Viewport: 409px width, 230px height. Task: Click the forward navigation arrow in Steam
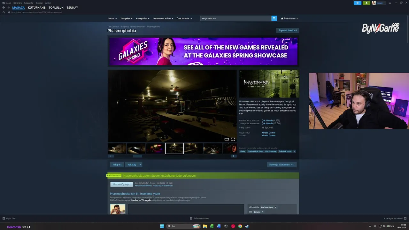click(x=9, y=8)
